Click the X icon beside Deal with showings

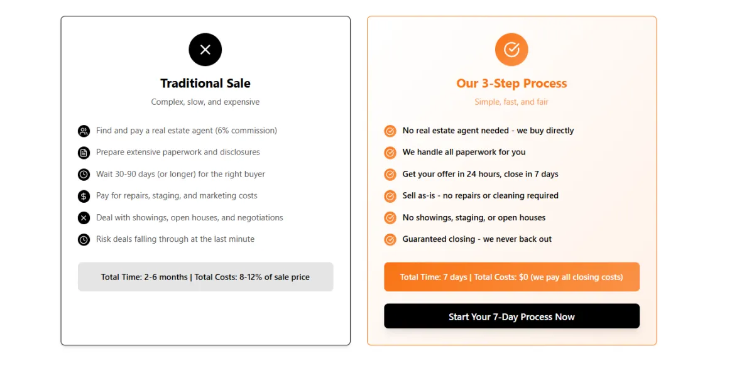point(84,218)
